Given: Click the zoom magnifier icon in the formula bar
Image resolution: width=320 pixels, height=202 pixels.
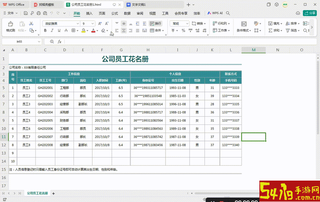Looking at the screenshot, I should [x=52, y=42].
